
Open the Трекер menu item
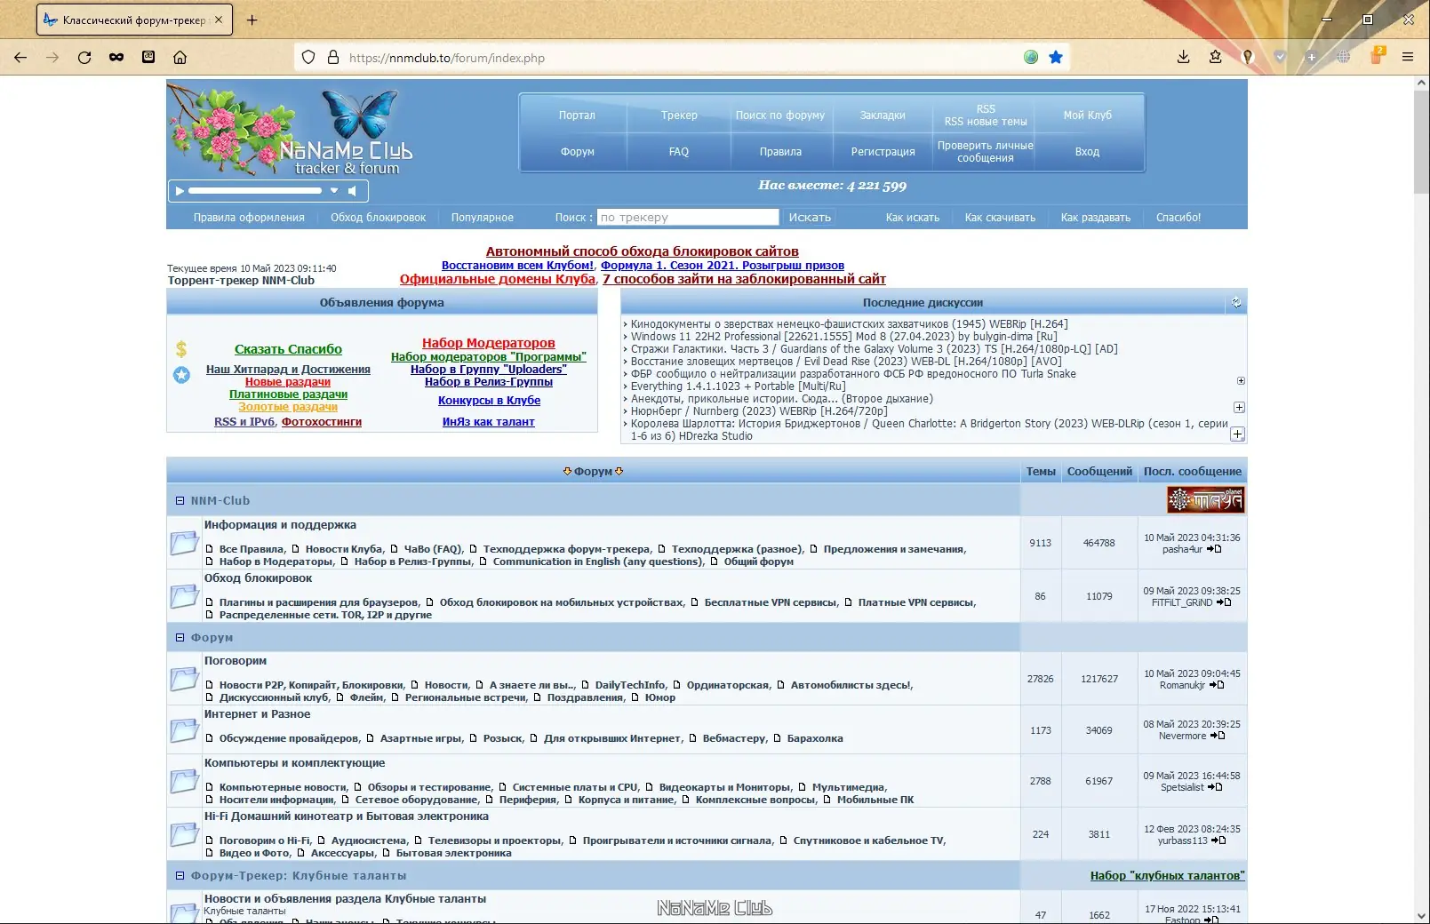[679, 115]
